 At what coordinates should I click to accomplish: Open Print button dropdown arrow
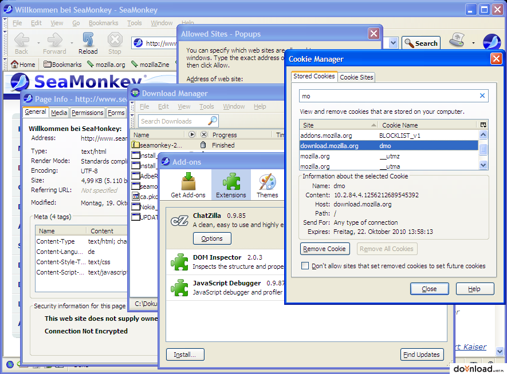point(473,42)
